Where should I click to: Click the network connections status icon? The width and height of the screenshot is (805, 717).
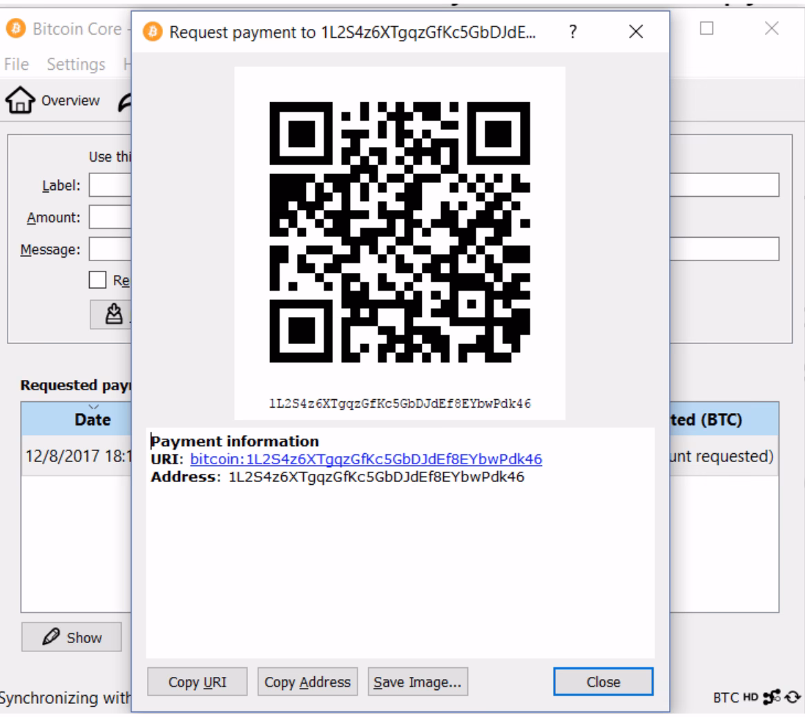pyautogui.click(x=772, y=697)
